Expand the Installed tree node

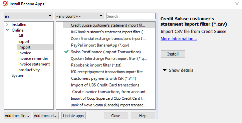(x=7, y=25)
